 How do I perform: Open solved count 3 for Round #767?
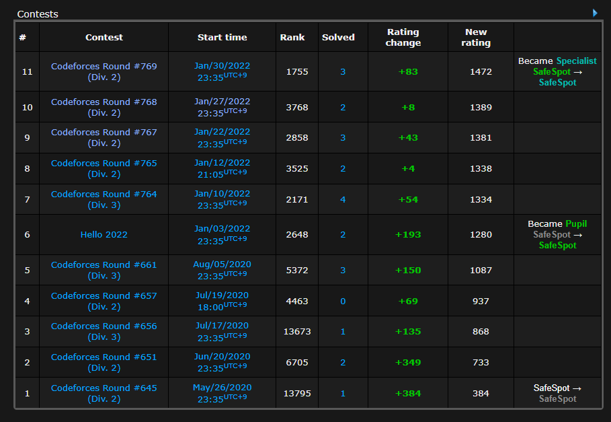tap(343, 138)
